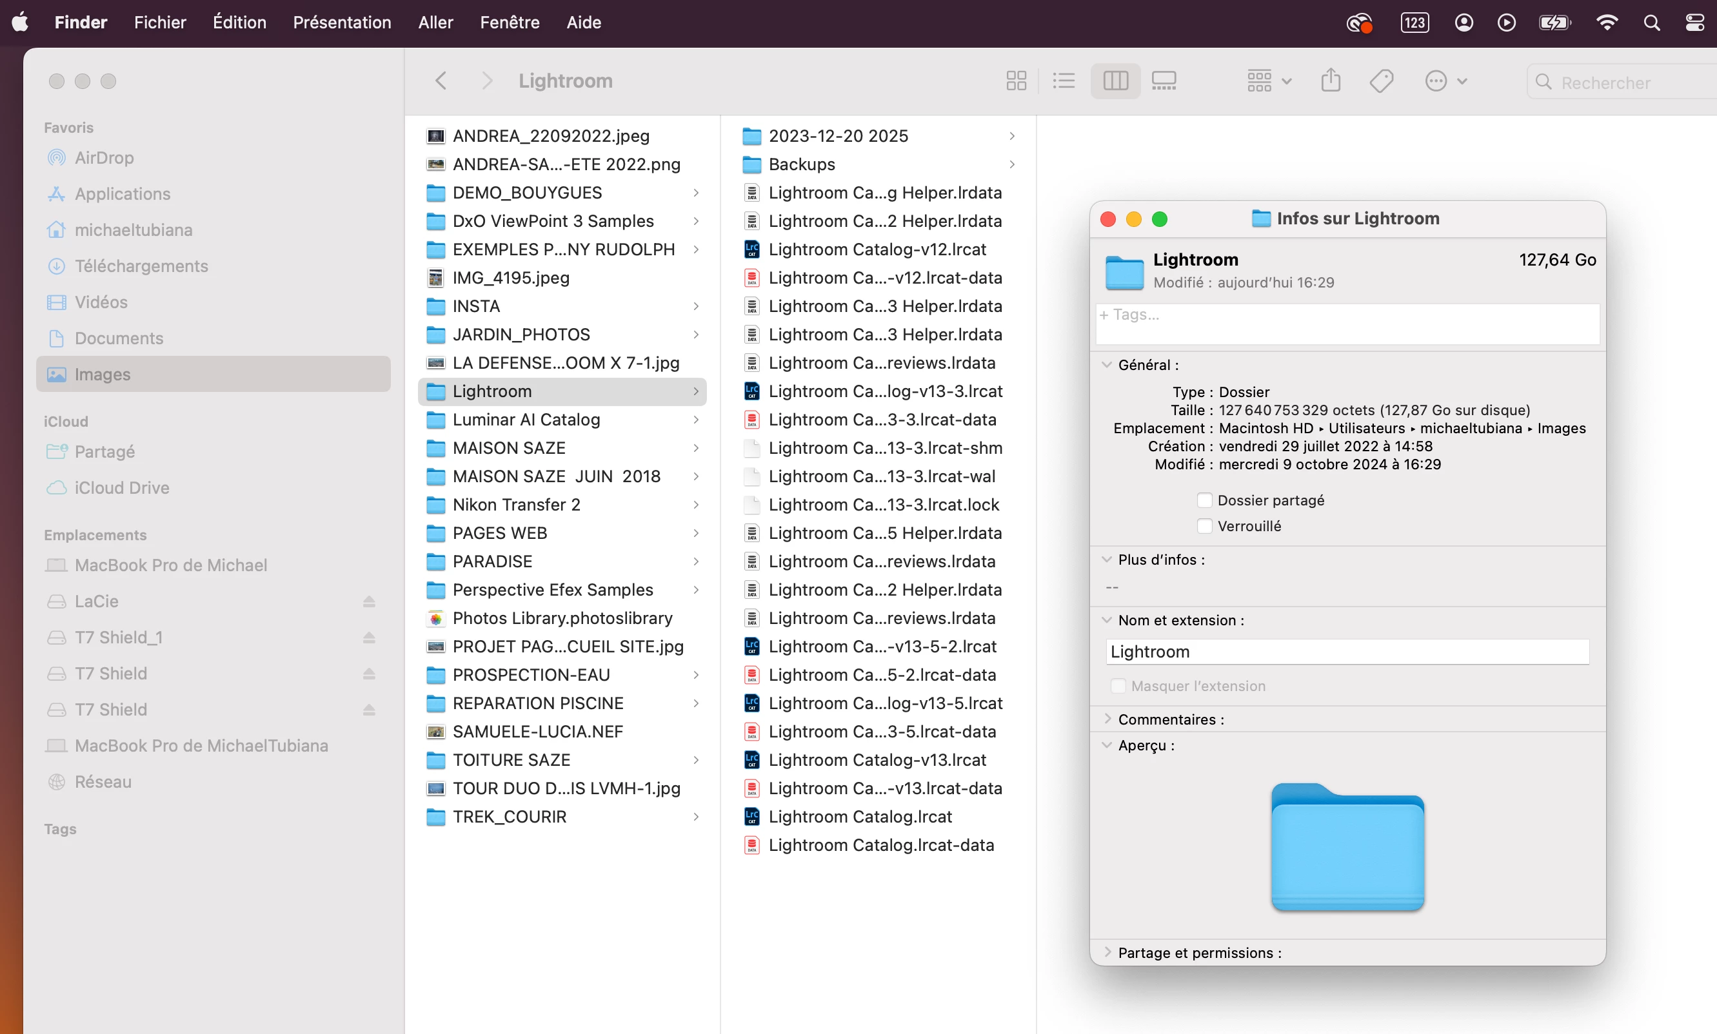Open Téléchargements in the sidebar

(x=141, y=266)
